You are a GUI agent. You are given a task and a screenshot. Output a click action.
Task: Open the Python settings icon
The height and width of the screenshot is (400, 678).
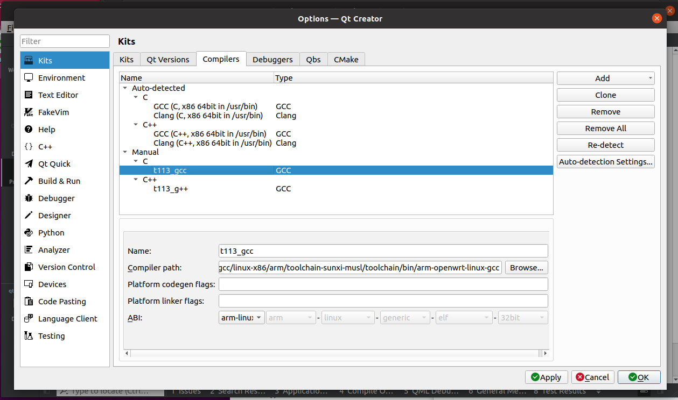tap(29, 233)
